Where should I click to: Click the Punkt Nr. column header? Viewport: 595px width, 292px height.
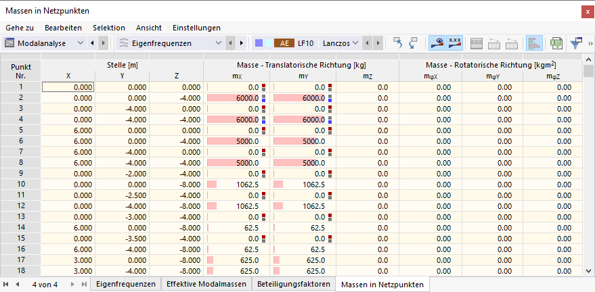[21, 71]
